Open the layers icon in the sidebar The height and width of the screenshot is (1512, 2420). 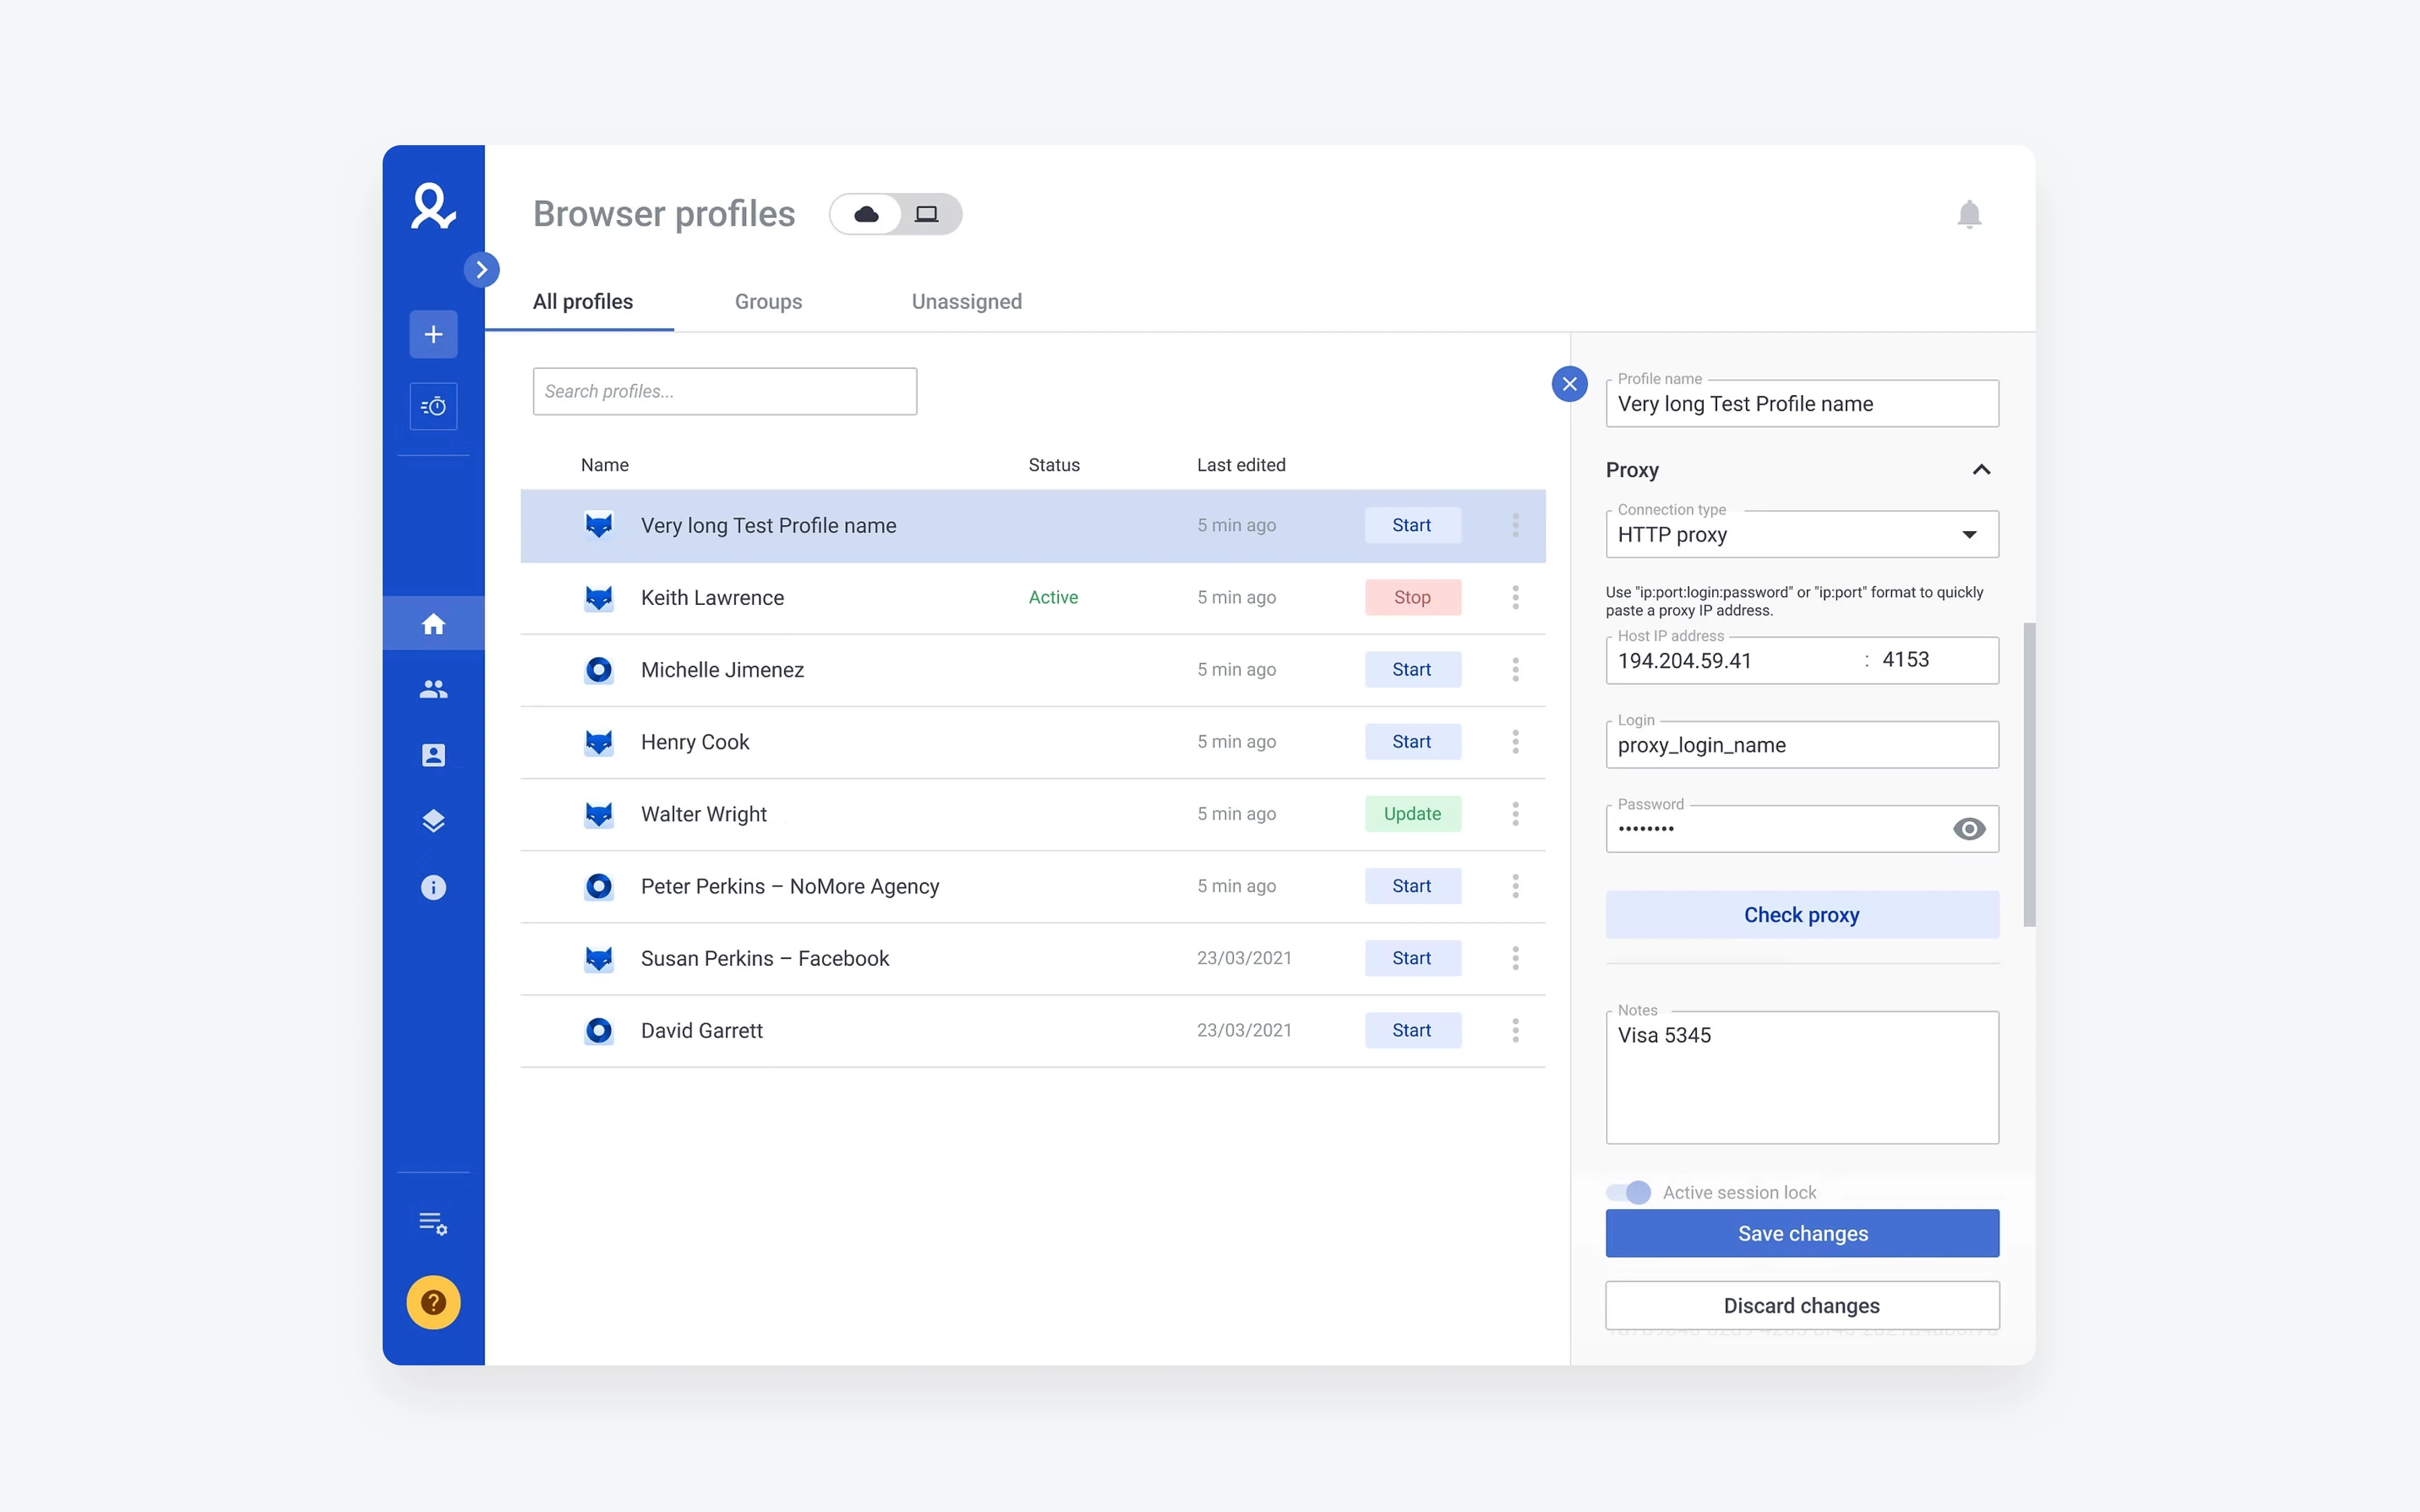433,821
